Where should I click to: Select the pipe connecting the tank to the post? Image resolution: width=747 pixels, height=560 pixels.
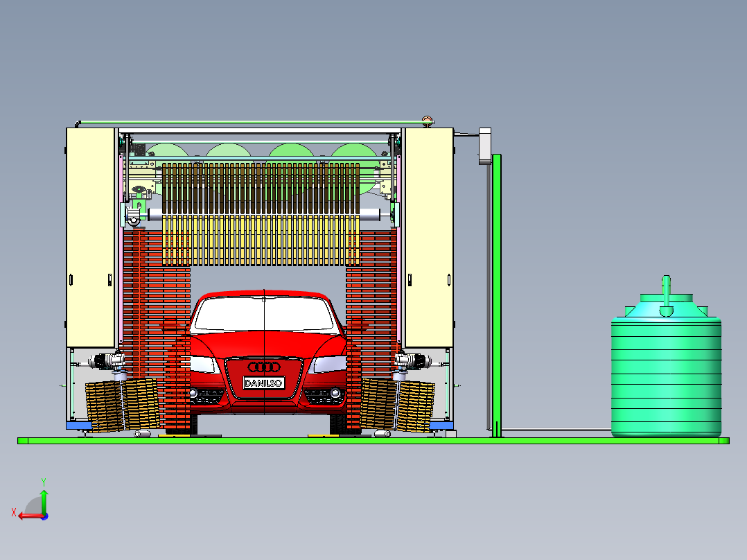[556, 430]
